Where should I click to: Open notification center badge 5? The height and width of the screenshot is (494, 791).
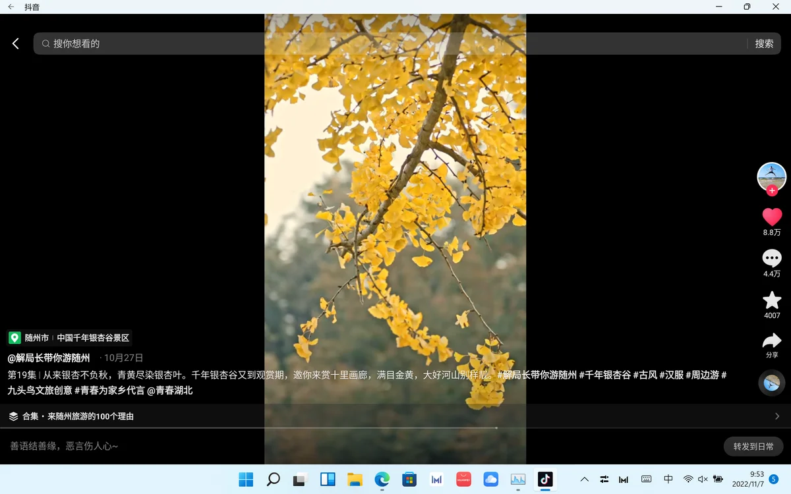775,479
